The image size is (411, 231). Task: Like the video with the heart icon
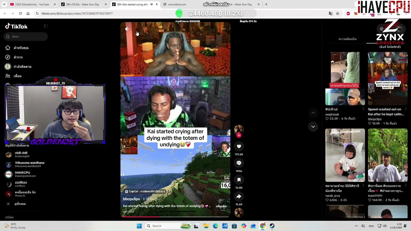click(x=239, y=146)
